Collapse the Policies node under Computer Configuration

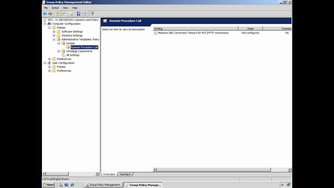click(49, 28)
